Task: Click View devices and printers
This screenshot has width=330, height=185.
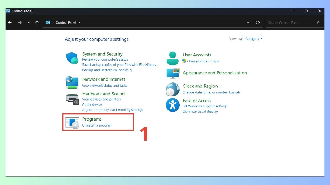Action: click(x=101, y=99)
